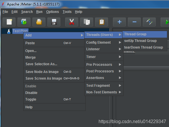
Task: Choose Disable from the context menu
Action: click(54, 93)
